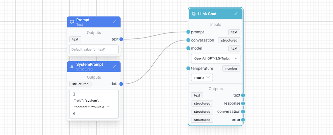The height and width of the screenshot is (135, 333).
Task: Expand the more options in LLM inputs
Action: [202, 78]
